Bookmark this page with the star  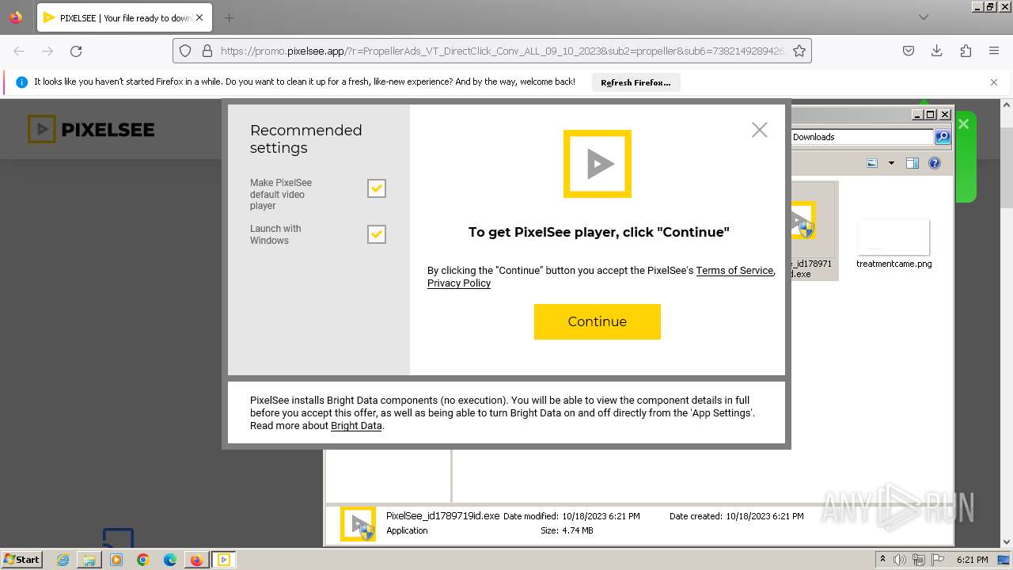point(799,51)
